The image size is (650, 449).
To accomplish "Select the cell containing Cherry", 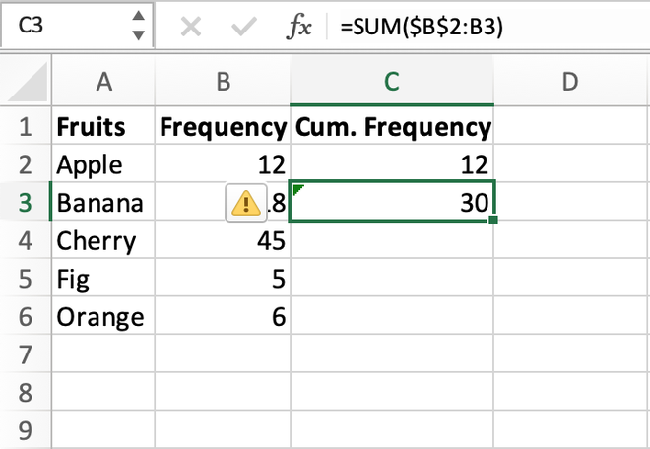I will (101, 241).
